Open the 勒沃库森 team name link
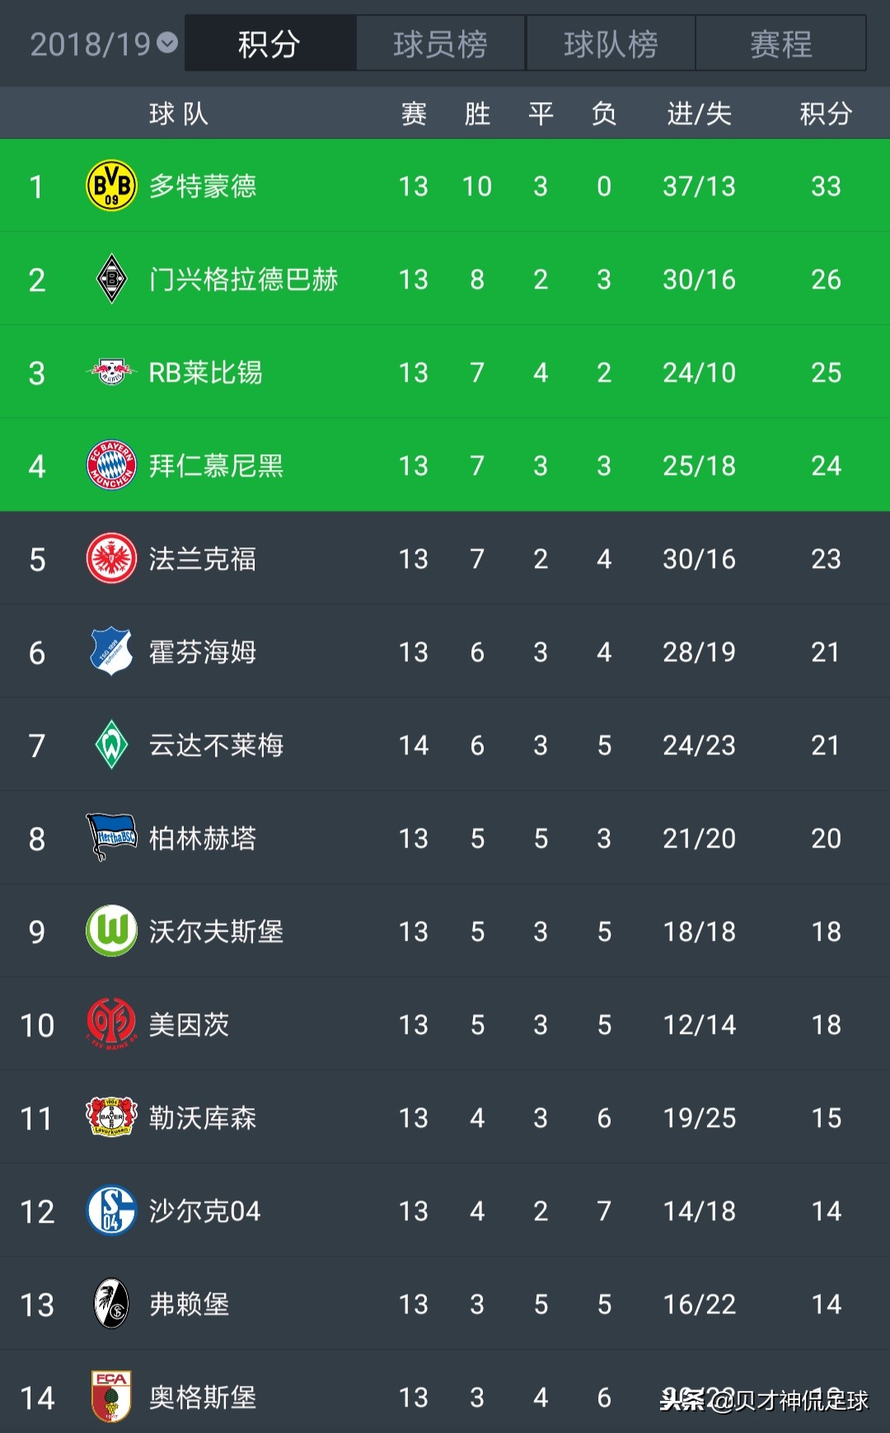 (x=202, y=1118)
